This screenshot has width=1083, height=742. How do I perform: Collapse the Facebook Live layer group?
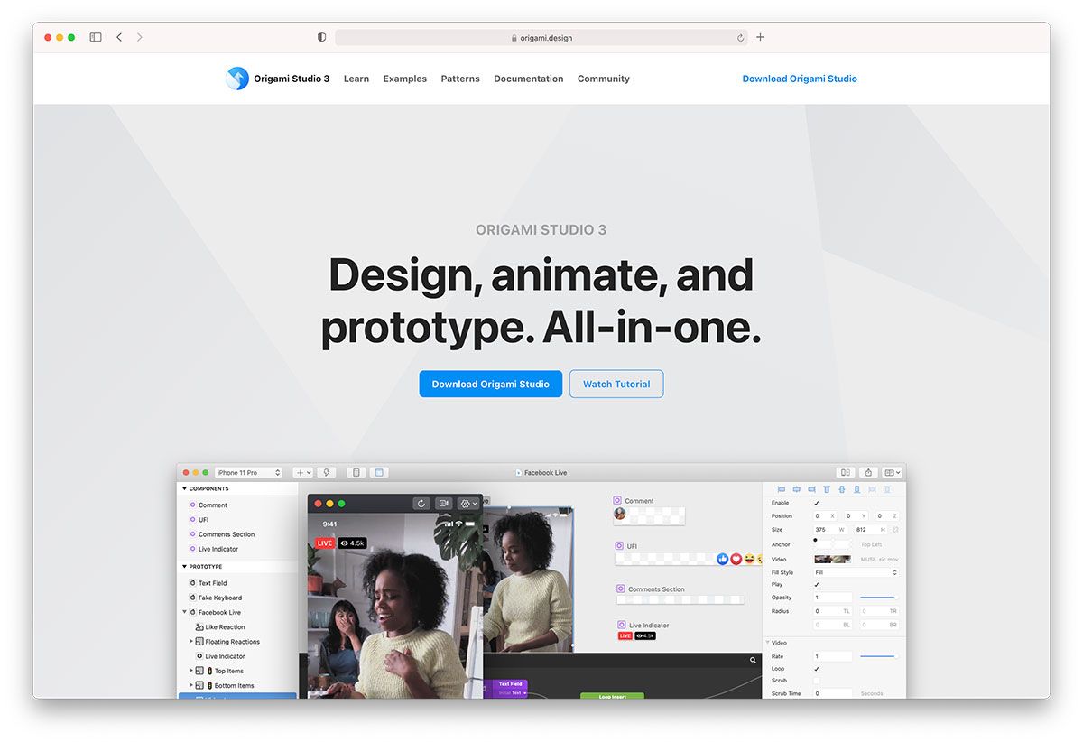coord(184,612)
